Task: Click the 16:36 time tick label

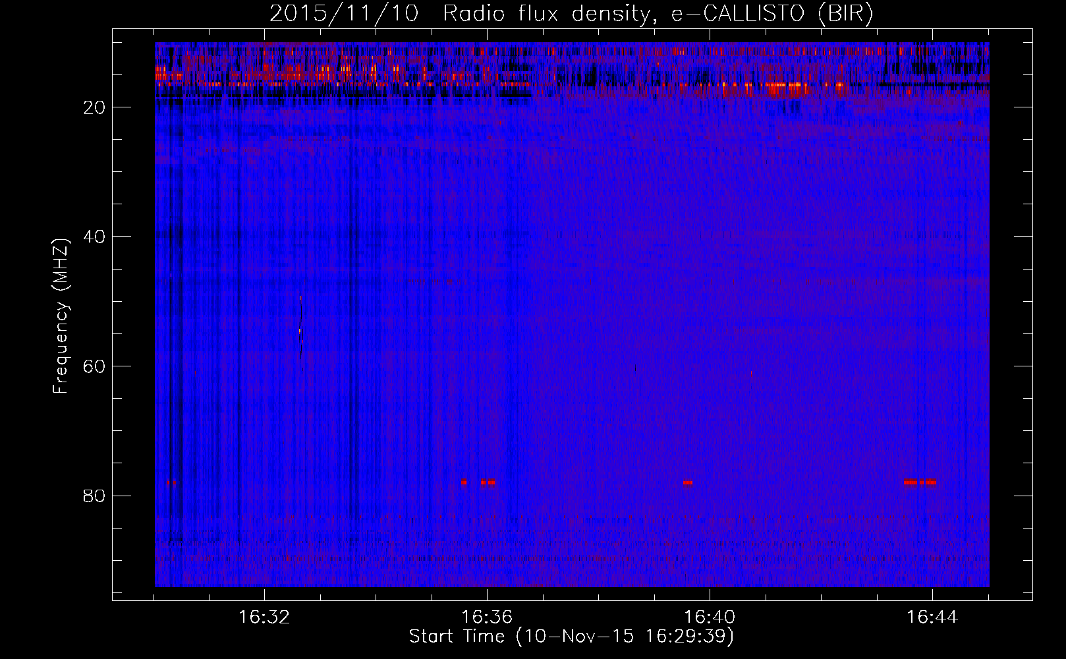Action: coord(487,617)
